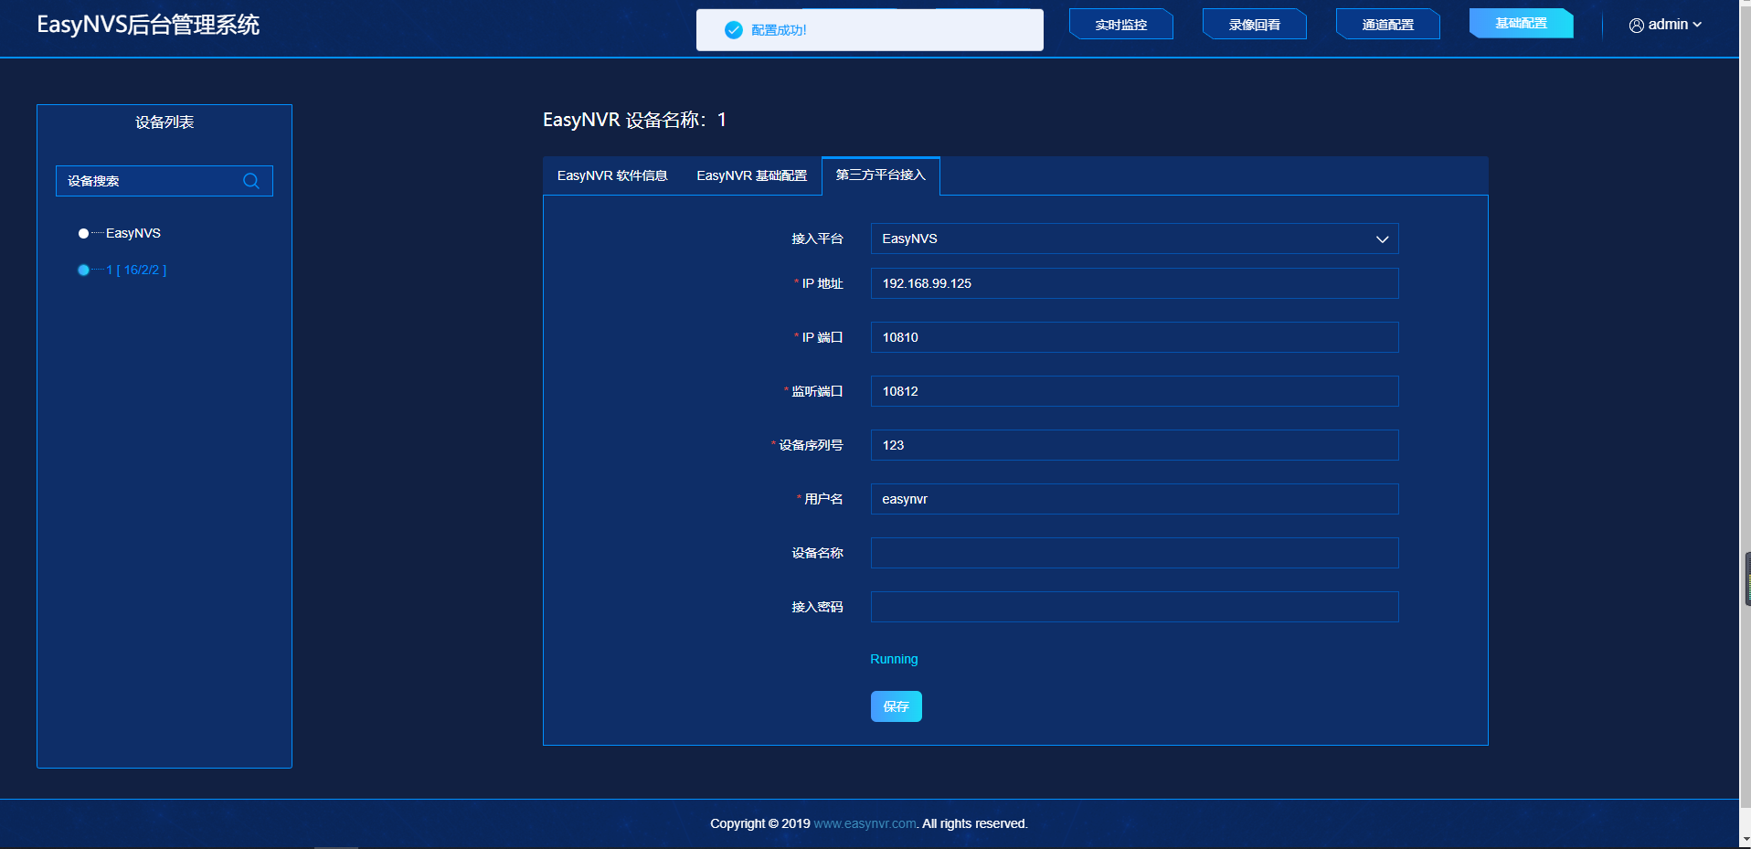This screenshot has height=849, width=1751.
Task: Click the 设备列表 panel heading
Action: pyautogui.click(x=164, y=122)
